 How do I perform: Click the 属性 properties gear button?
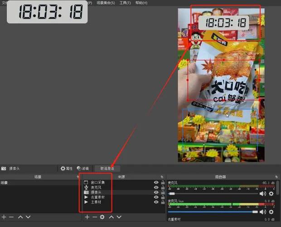[x=67, y=168]
